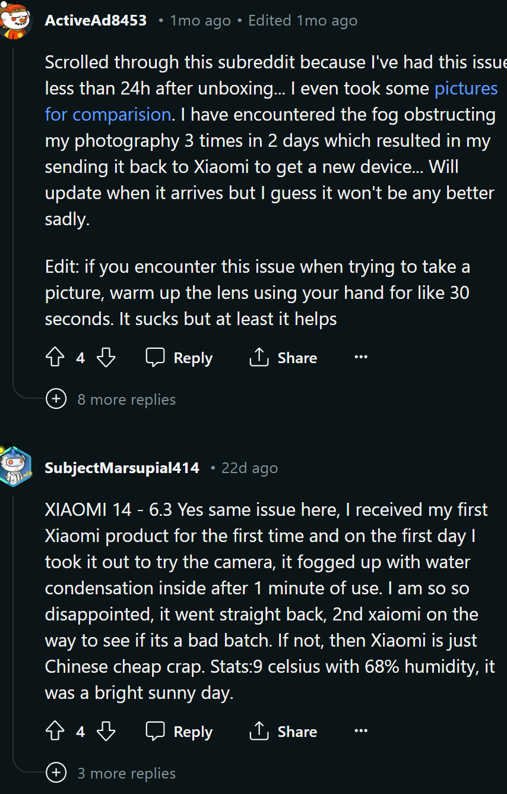
Task: Open the "pictures for comparision" link
Action: (465, 89)
